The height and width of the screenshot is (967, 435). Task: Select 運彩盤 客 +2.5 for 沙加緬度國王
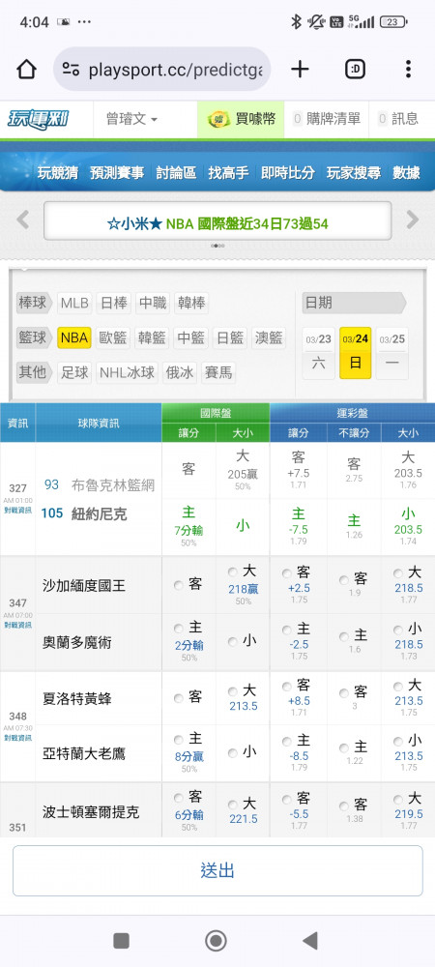[x=286, y=572]
